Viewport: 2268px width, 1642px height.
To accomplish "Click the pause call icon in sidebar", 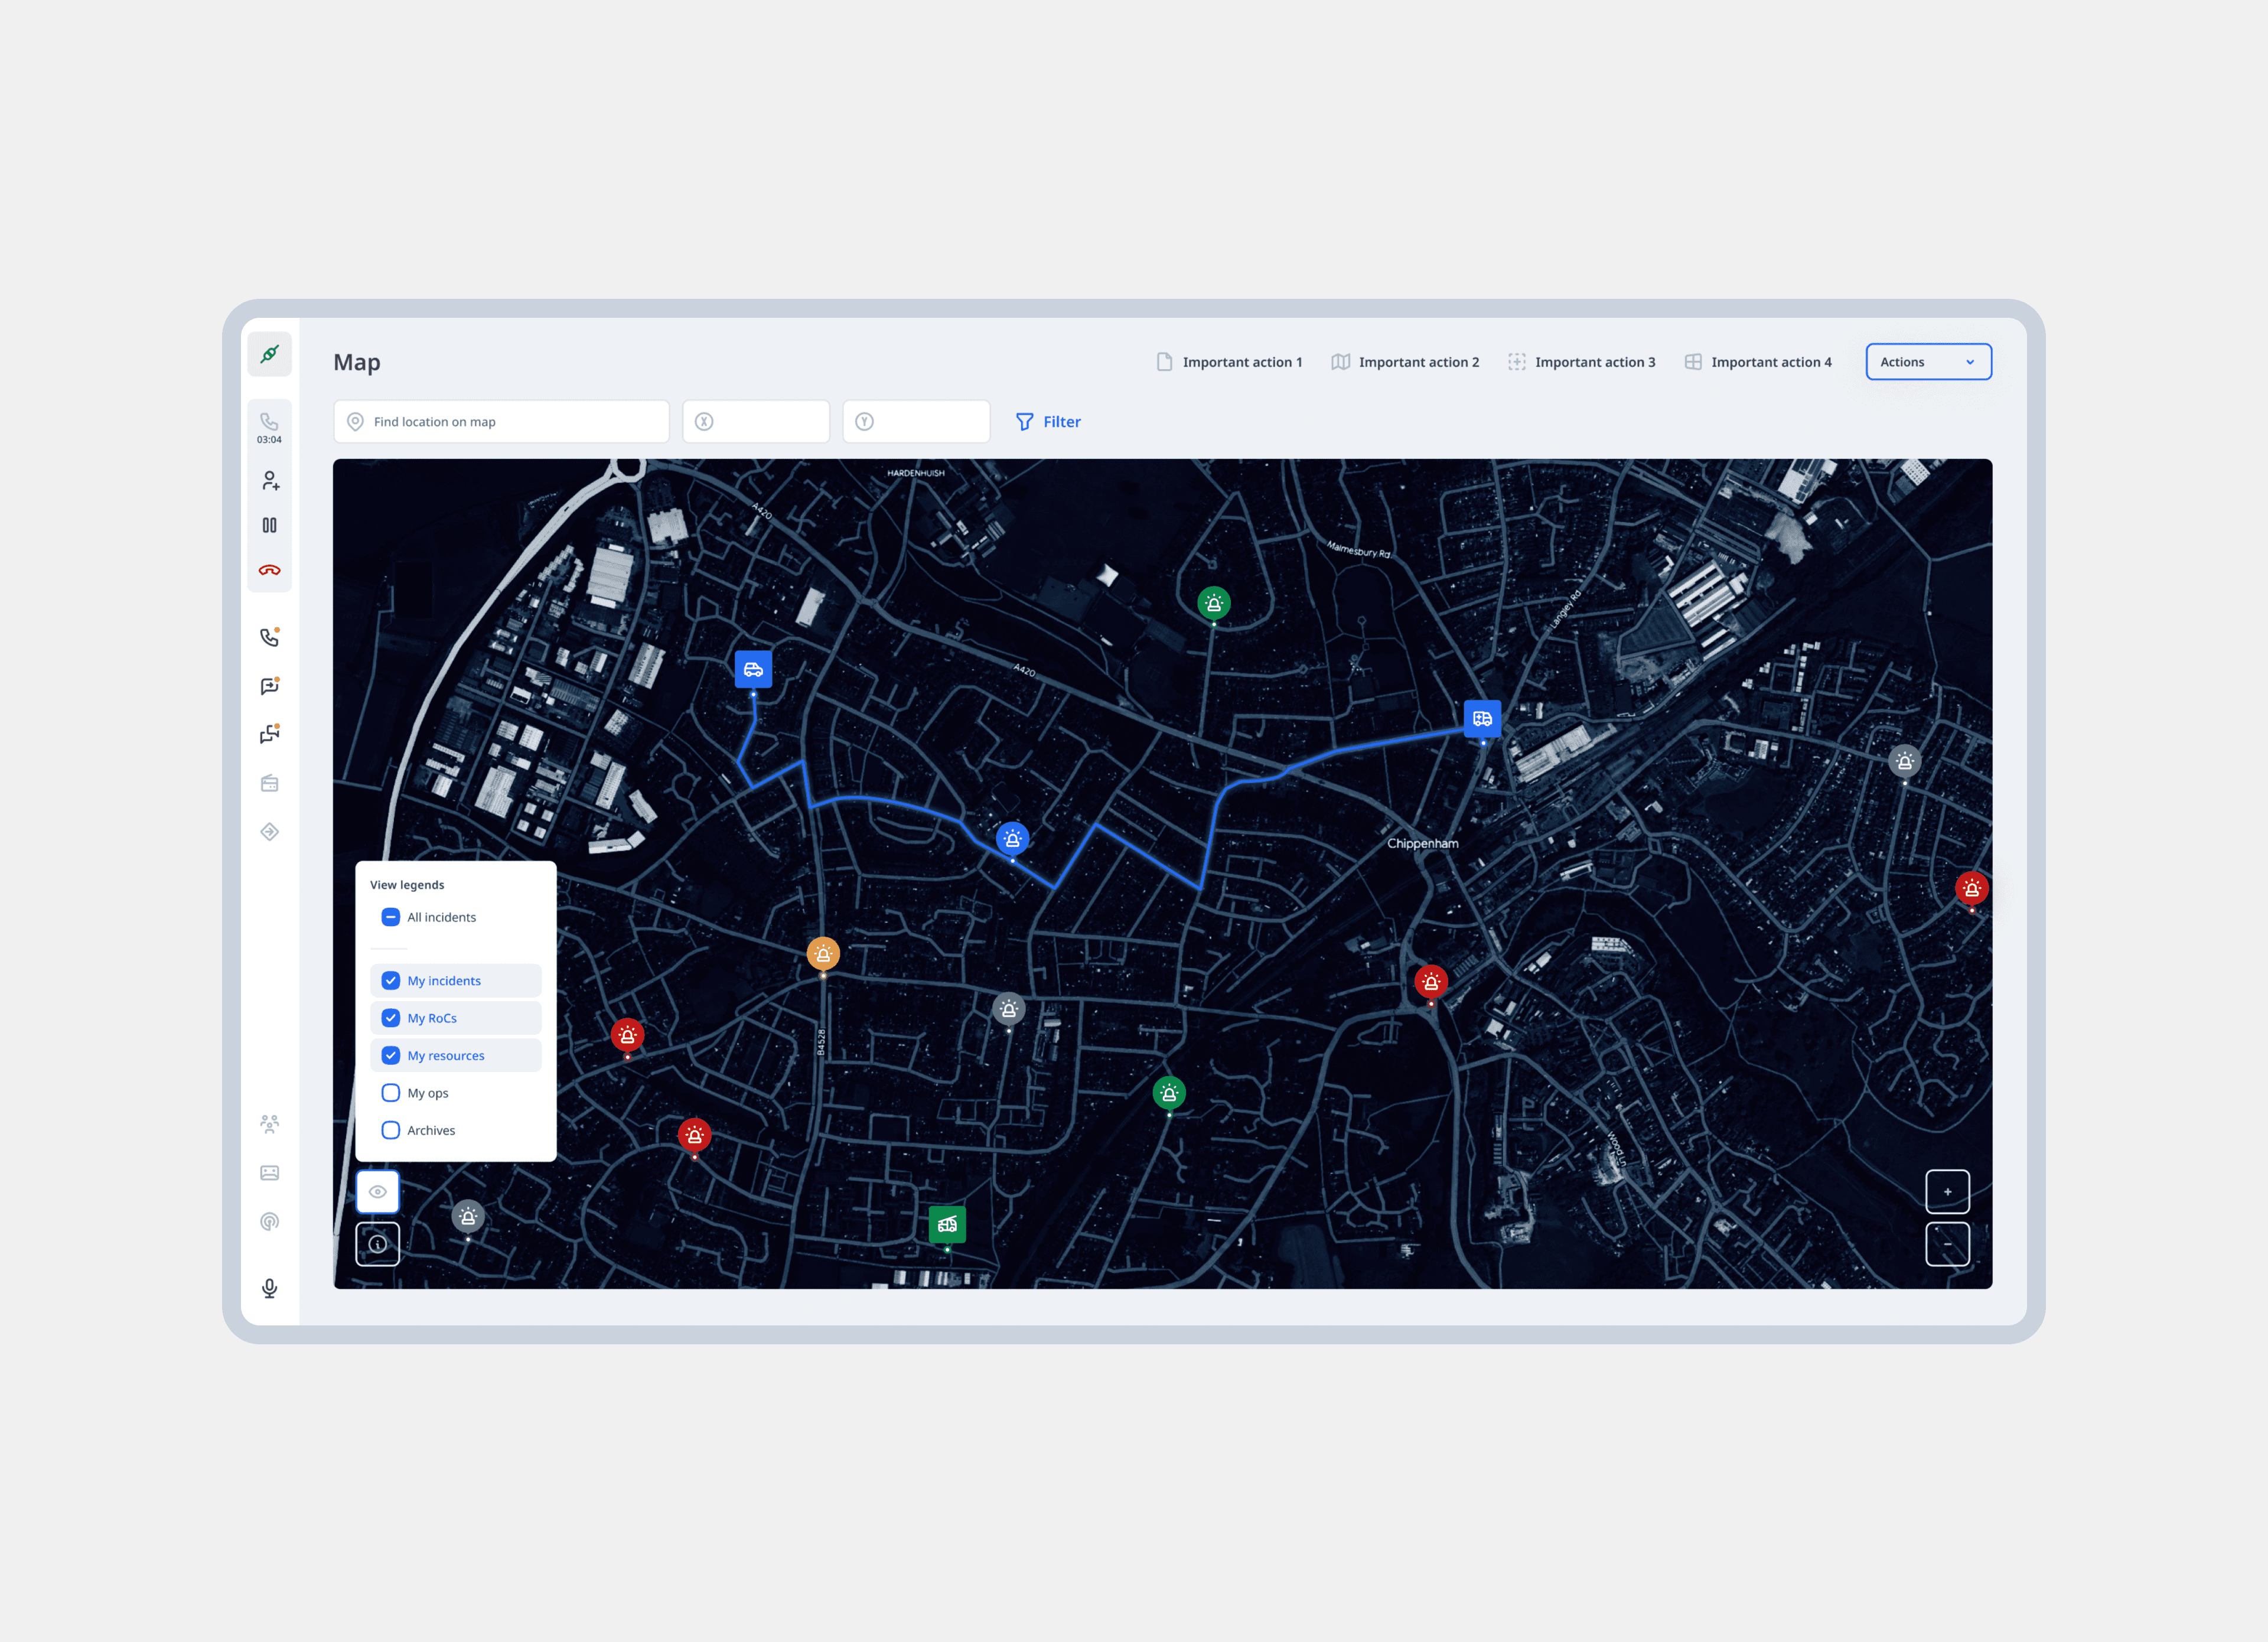I will coord(269,525).
